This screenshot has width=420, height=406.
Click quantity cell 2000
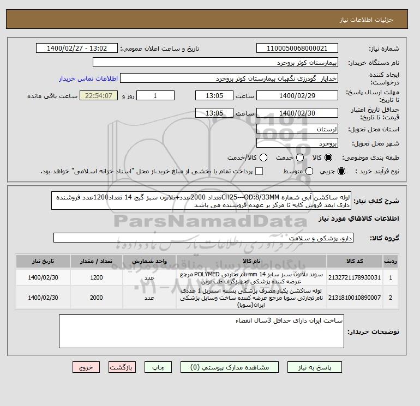point(97,298)
